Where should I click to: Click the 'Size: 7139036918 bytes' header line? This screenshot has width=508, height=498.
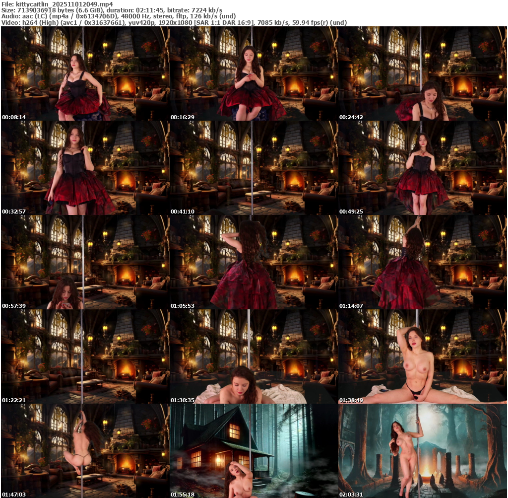click(x=112, y=10)
